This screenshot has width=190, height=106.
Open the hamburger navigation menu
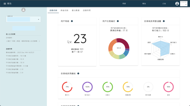point(5,4)
